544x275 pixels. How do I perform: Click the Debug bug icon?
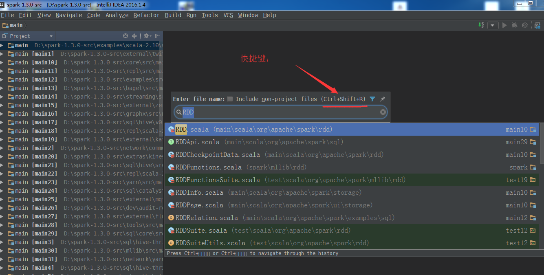coord(514,25)
